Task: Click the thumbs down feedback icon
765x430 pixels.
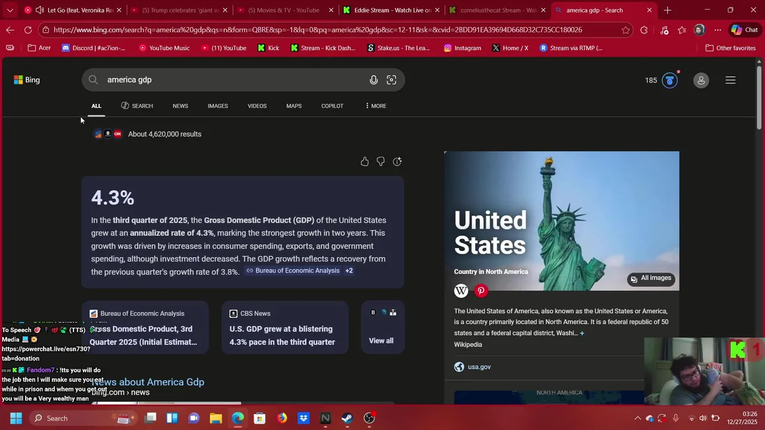Action: pyautogui.click(x=381, y=161)
